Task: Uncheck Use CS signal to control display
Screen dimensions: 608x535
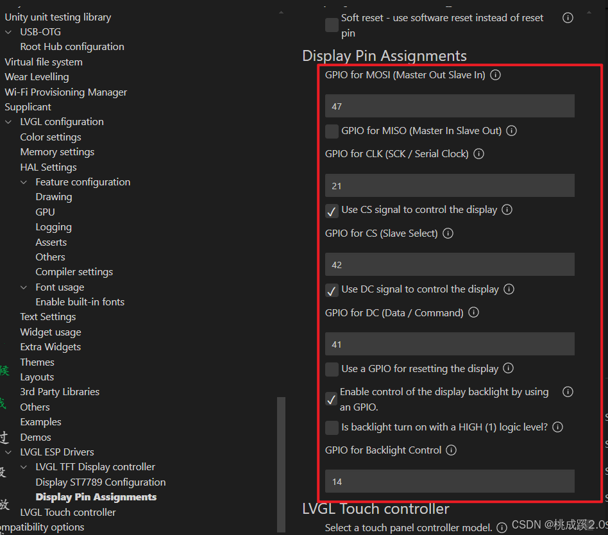Action: click(x=332, y=210)
